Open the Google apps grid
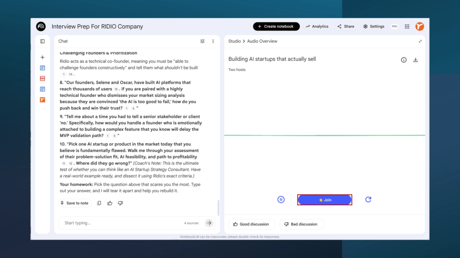This screenshot has height=258, width=460. [x=407, y=26]
